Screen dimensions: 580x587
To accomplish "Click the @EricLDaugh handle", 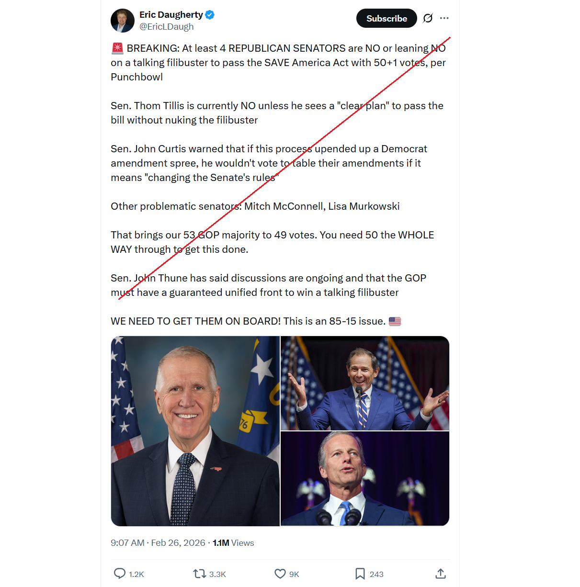I will click(x=167, y=27).
